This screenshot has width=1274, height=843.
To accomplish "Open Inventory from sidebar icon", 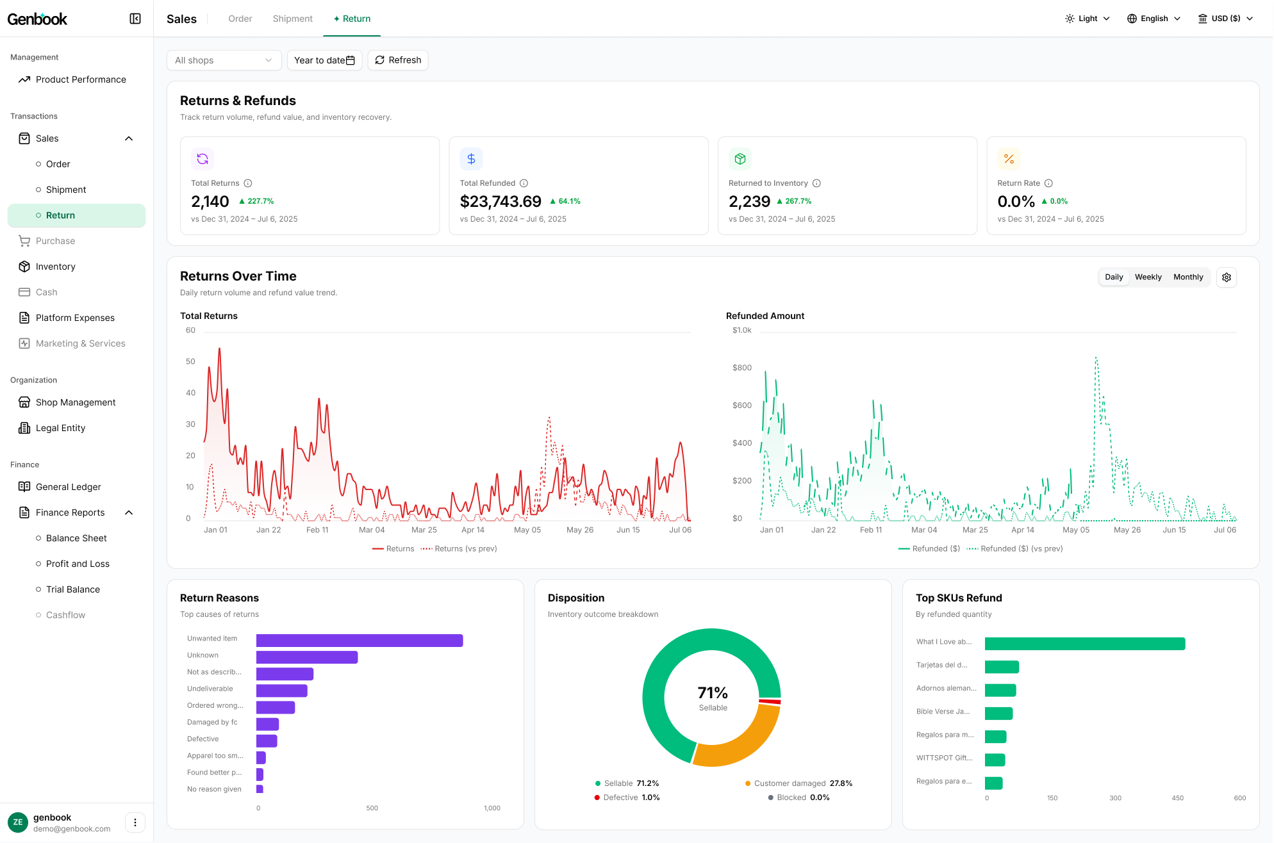I will pos(24,266).
